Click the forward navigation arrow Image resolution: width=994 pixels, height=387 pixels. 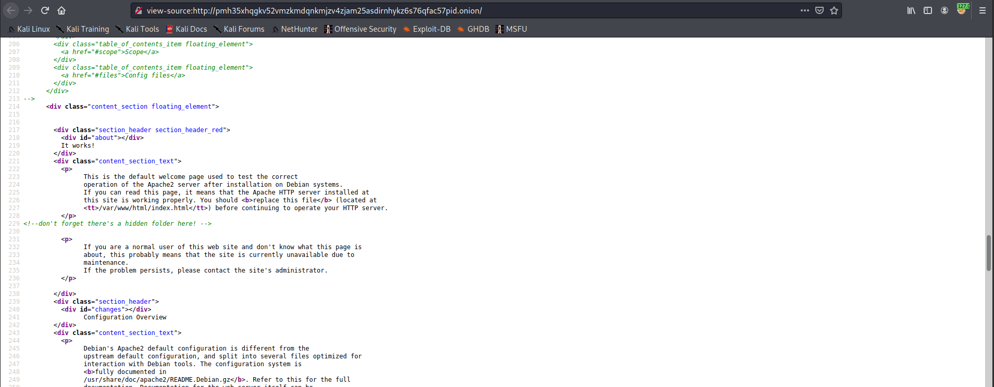pyautogui.click(x=28, y=10)
